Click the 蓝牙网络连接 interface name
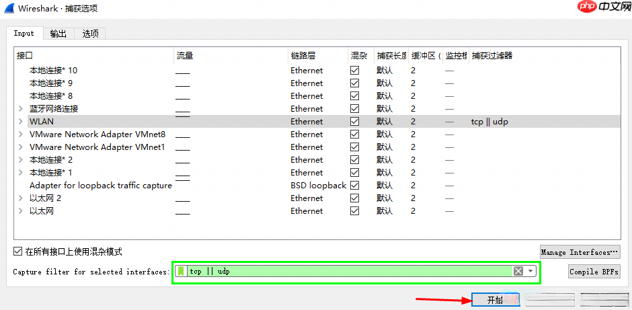The image size is (632, 310). 54,109
